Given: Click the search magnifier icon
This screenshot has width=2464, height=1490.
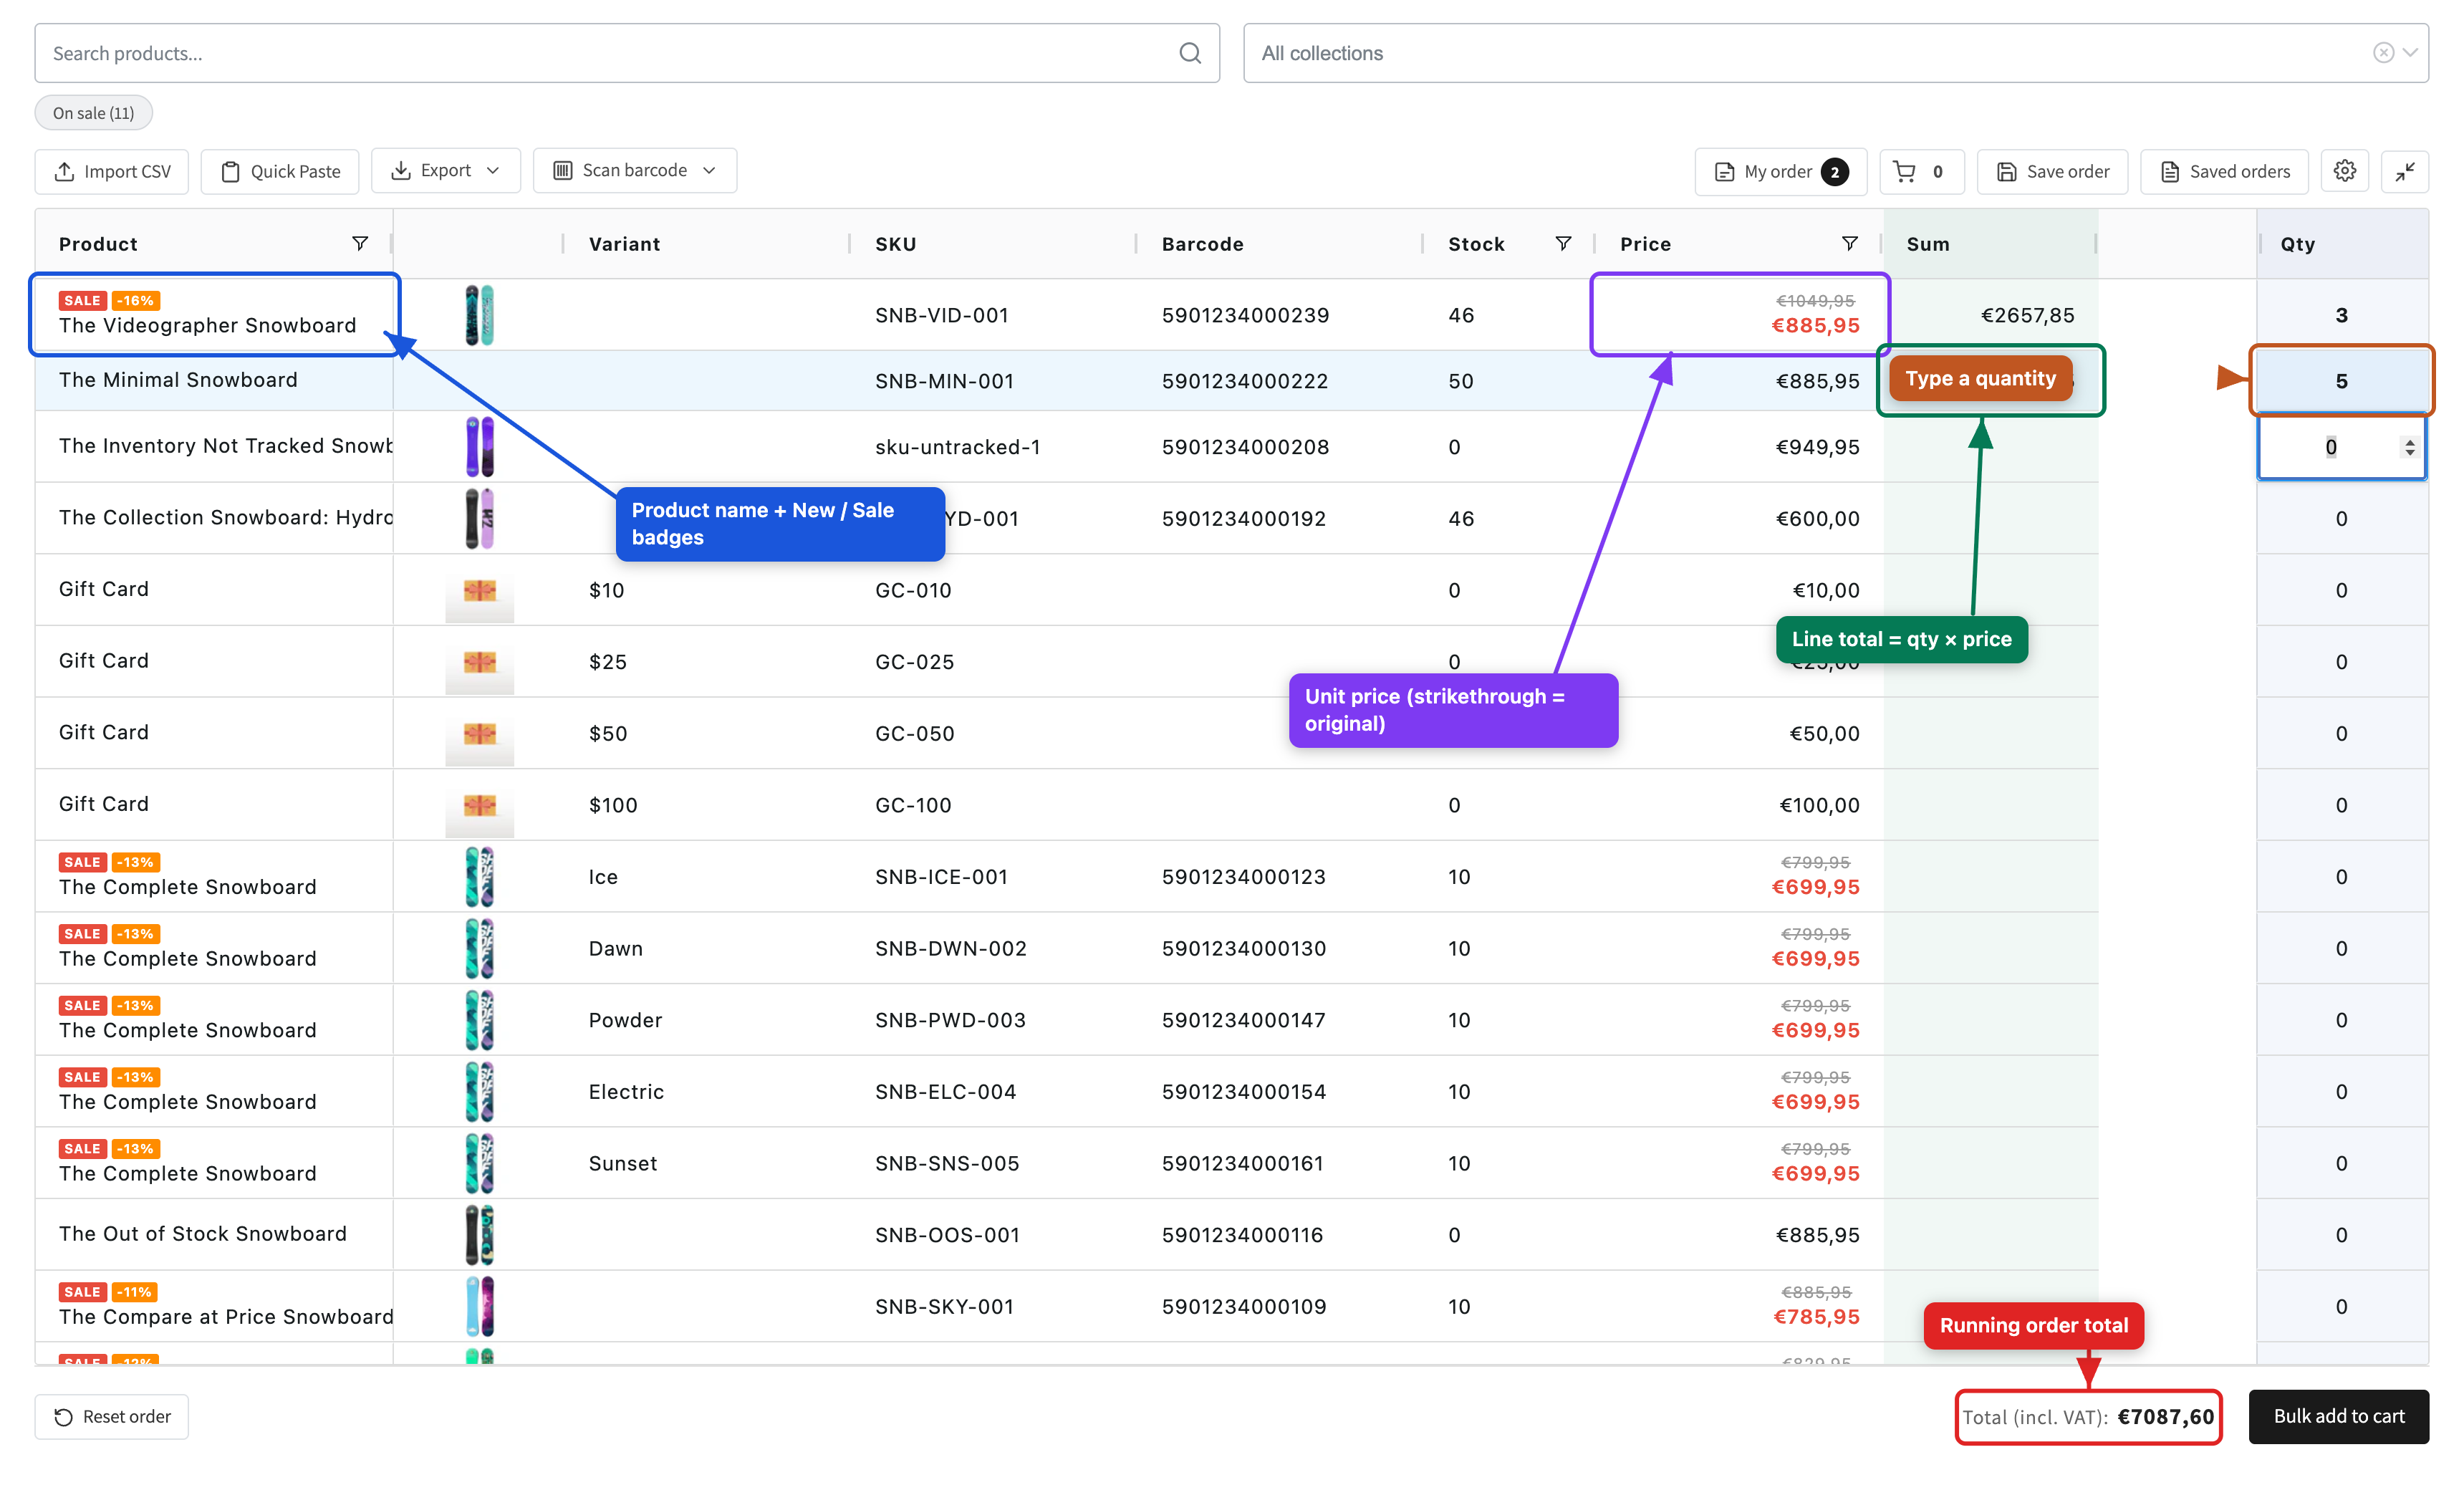Looking at the screenshot, I should 1189,53.
